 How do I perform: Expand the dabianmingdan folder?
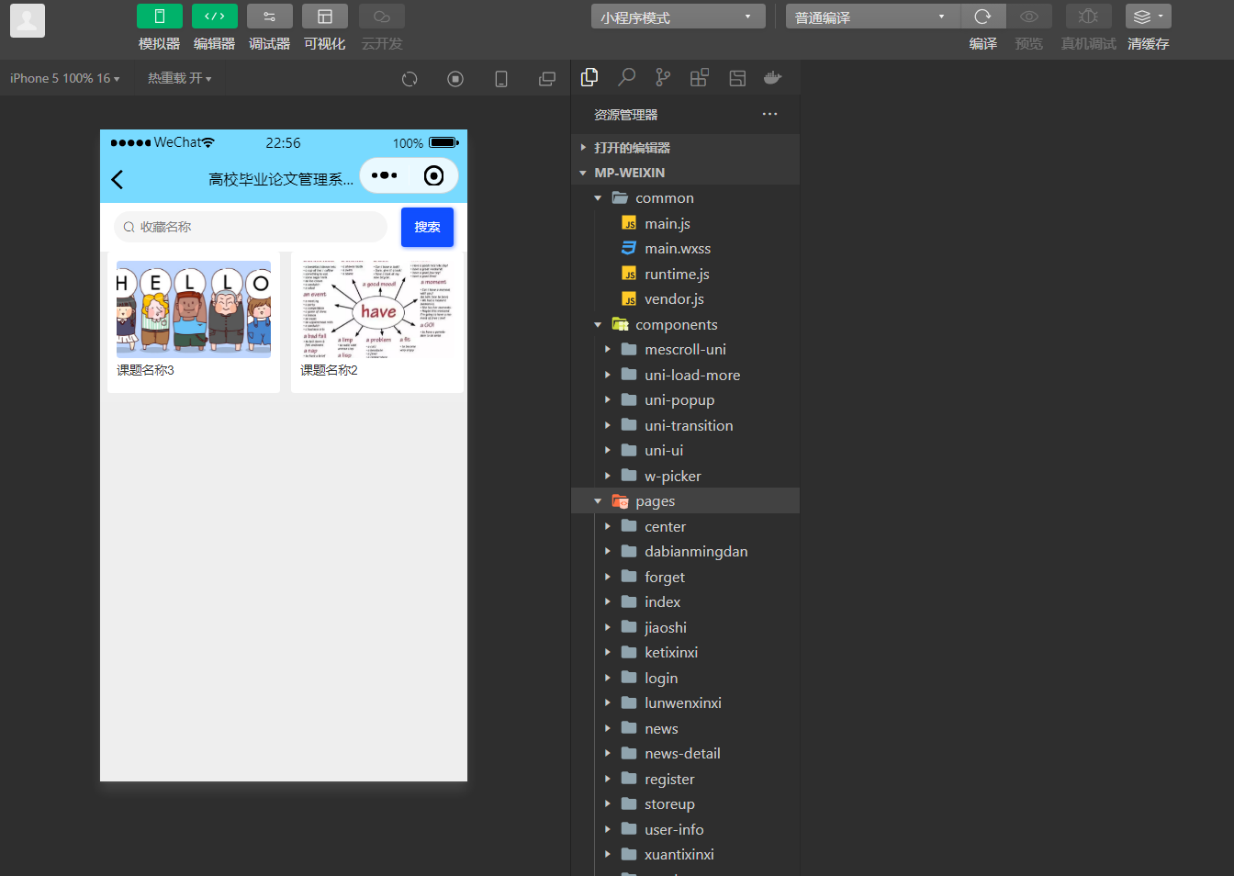pos(685,552)
